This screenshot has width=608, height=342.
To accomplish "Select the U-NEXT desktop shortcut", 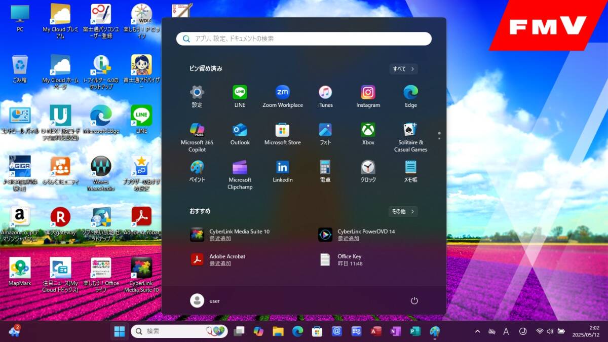I will point(60,123).
